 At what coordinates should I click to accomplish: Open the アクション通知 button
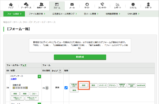132,85
